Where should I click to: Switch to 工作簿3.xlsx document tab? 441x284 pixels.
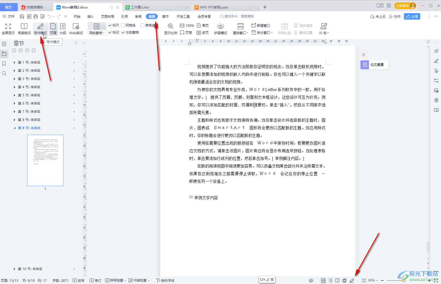click(140, 7)
